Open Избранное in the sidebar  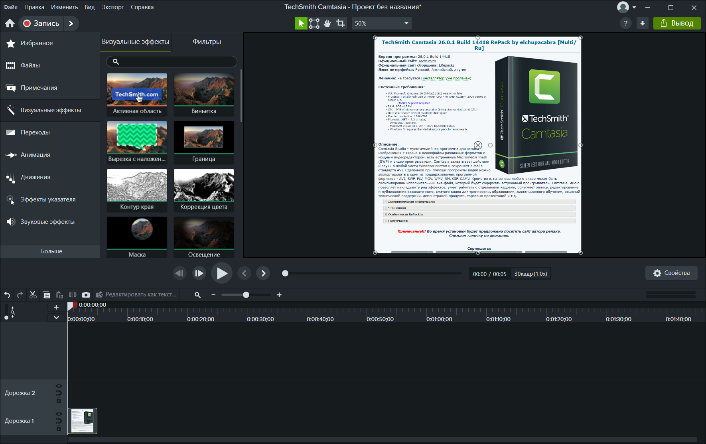pos(51,43)
